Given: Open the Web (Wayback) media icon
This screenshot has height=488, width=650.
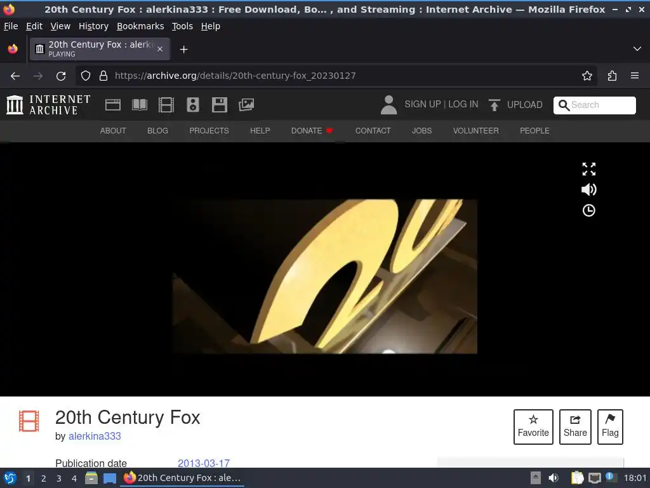Looking at the screenshot, I should tap(113, 105).
